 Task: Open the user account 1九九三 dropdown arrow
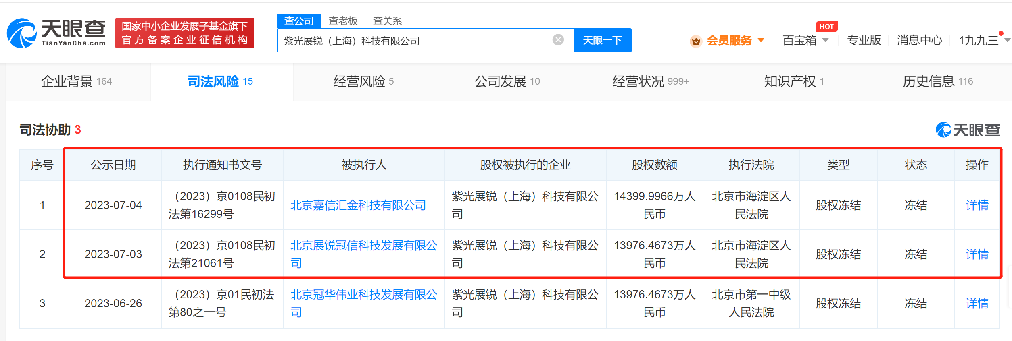1008,40
